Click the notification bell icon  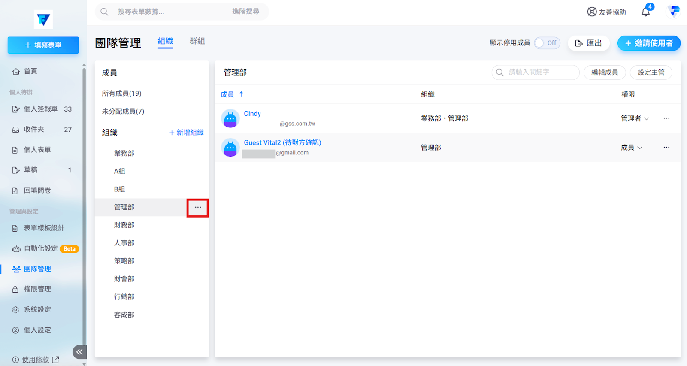[645, 12]
